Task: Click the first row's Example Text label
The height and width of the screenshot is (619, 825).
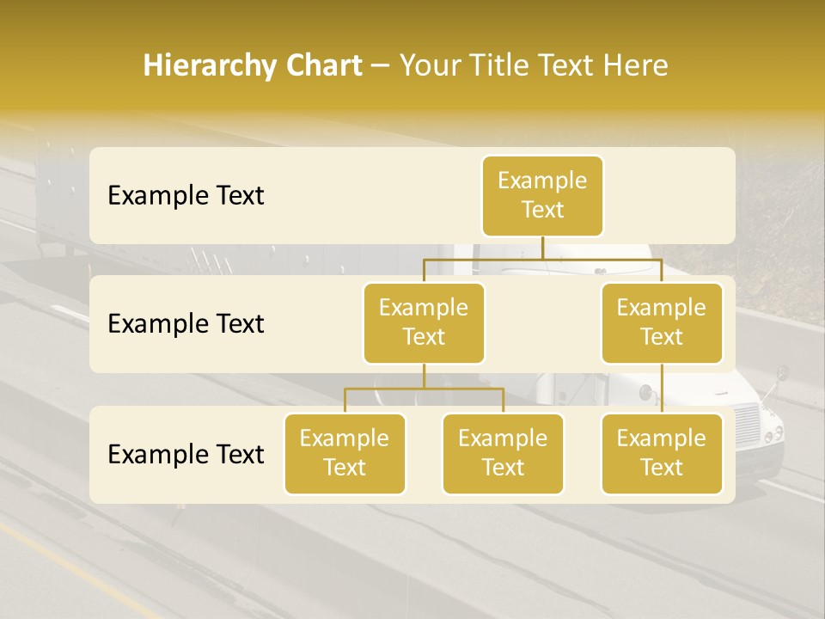Action: 186,196
